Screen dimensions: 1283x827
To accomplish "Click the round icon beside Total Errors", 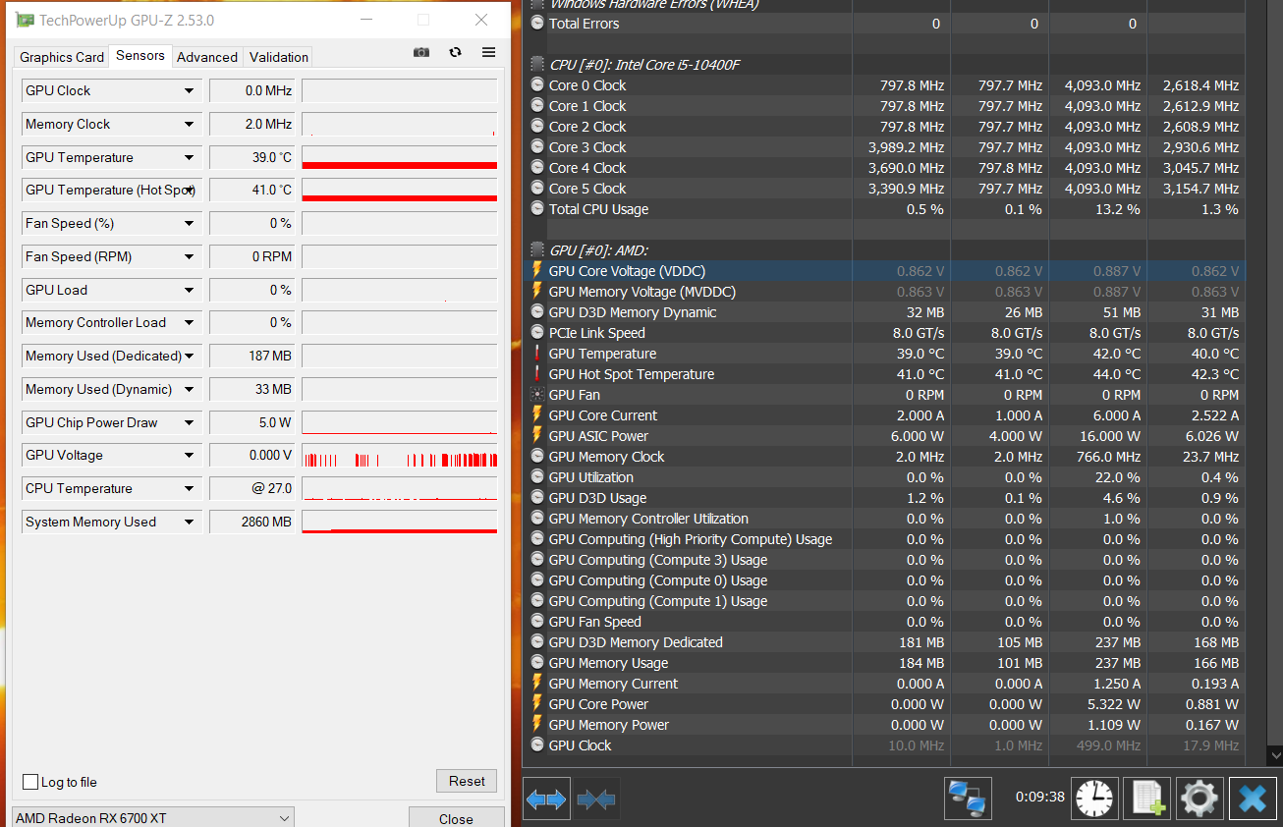I will click(x=537, y=24).
